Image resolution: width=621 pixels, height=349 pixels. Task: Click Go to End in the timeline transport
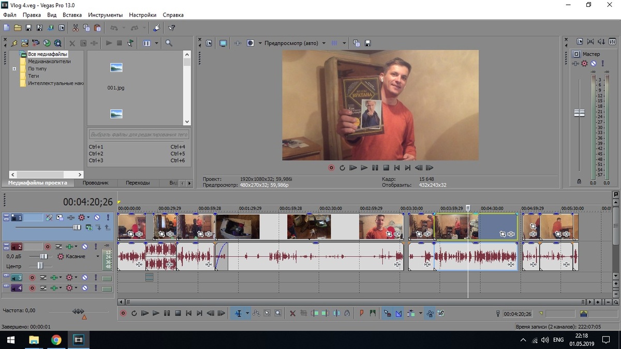(x=199, y=313)
